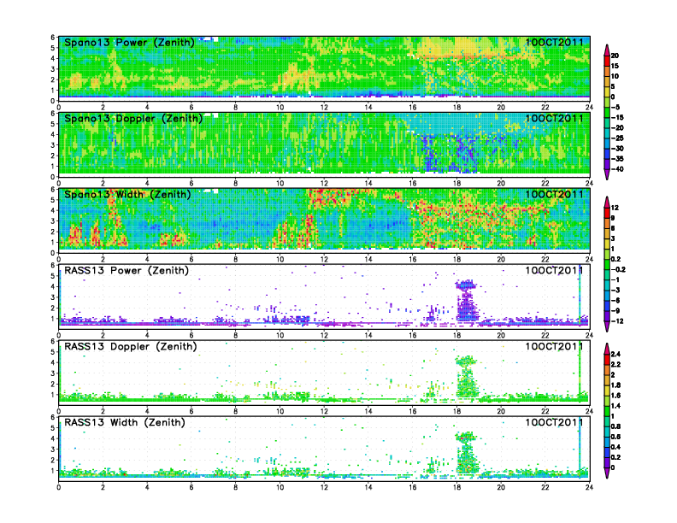
Task: Click the "Spano13 Power (Zenith)" panel title
Action: (130, 43)
